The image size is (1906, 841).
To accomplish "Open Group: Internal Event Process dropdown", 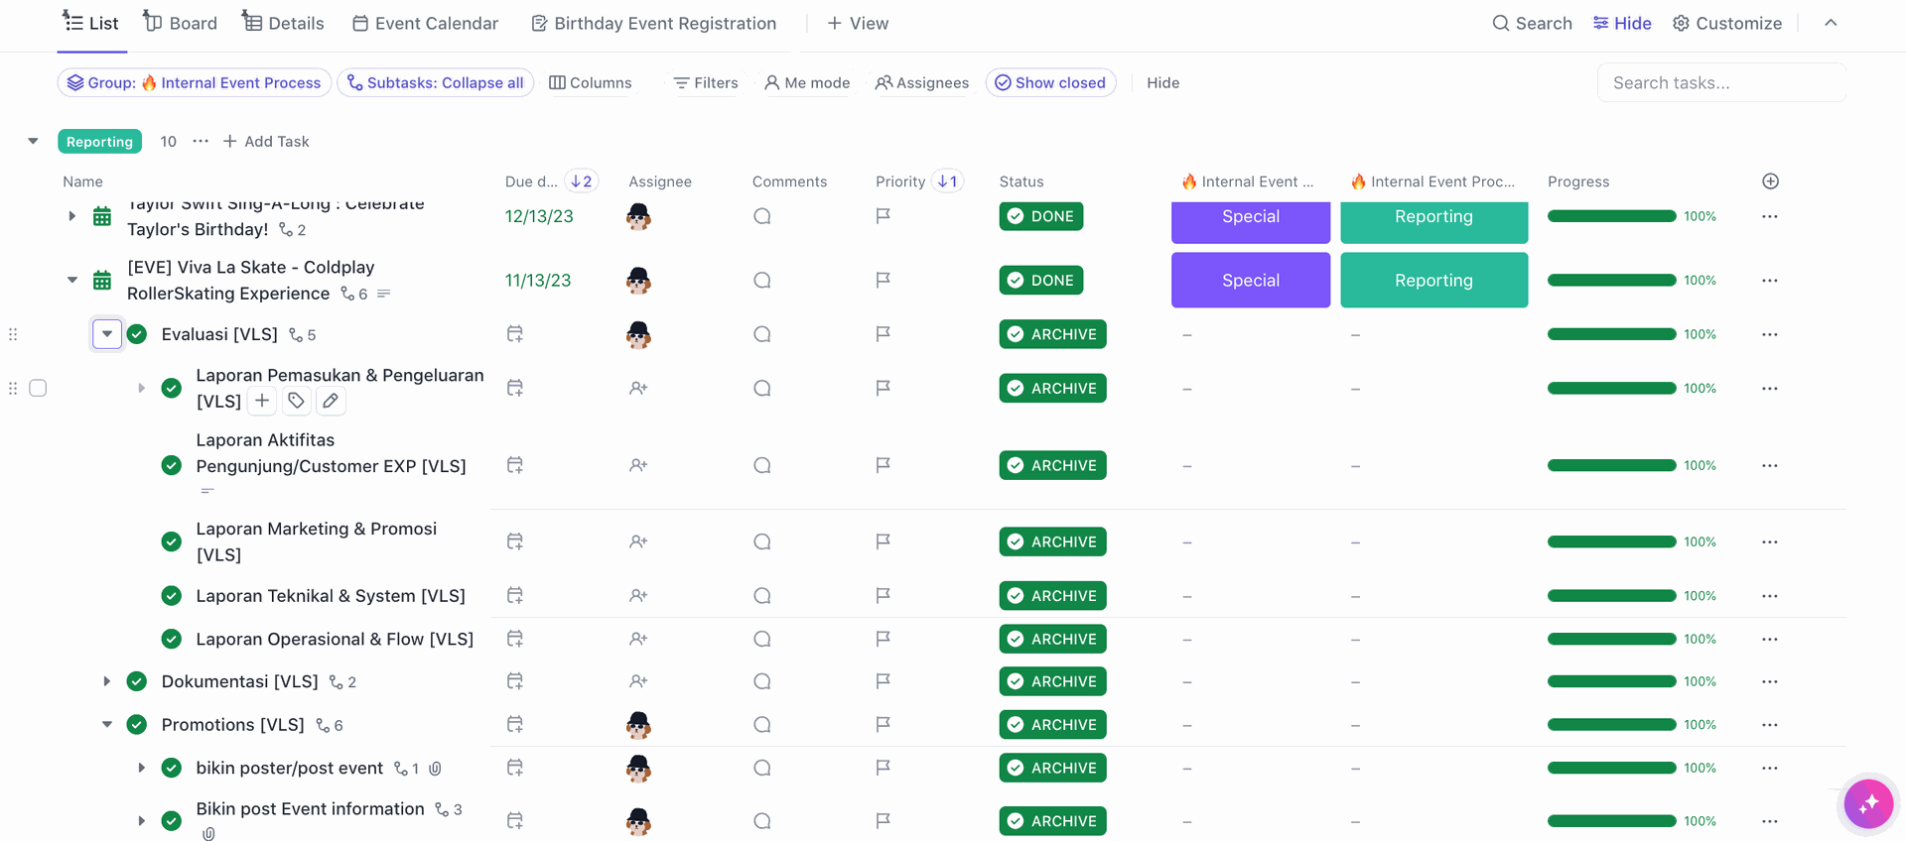I will tap(195, 82).
